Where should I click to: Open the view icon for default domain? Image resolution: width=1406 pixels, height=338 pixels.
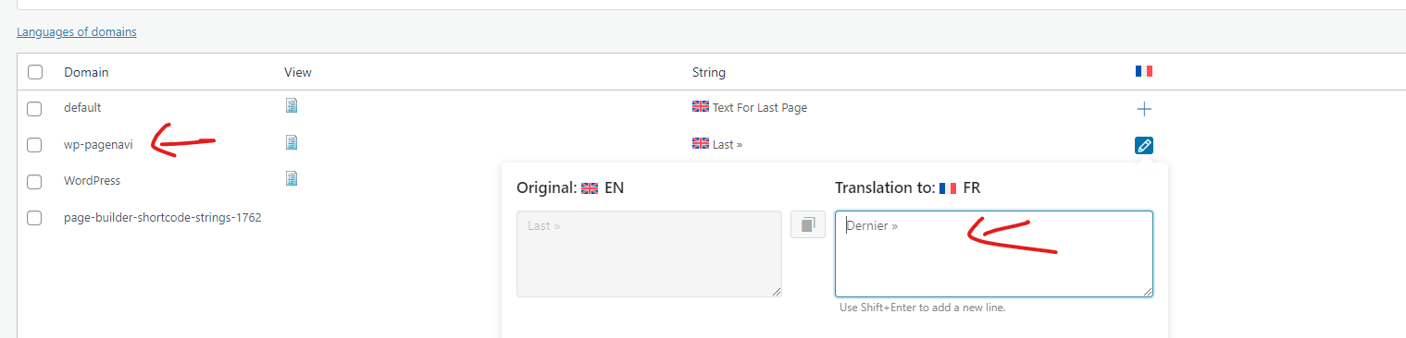coord(292,106)
